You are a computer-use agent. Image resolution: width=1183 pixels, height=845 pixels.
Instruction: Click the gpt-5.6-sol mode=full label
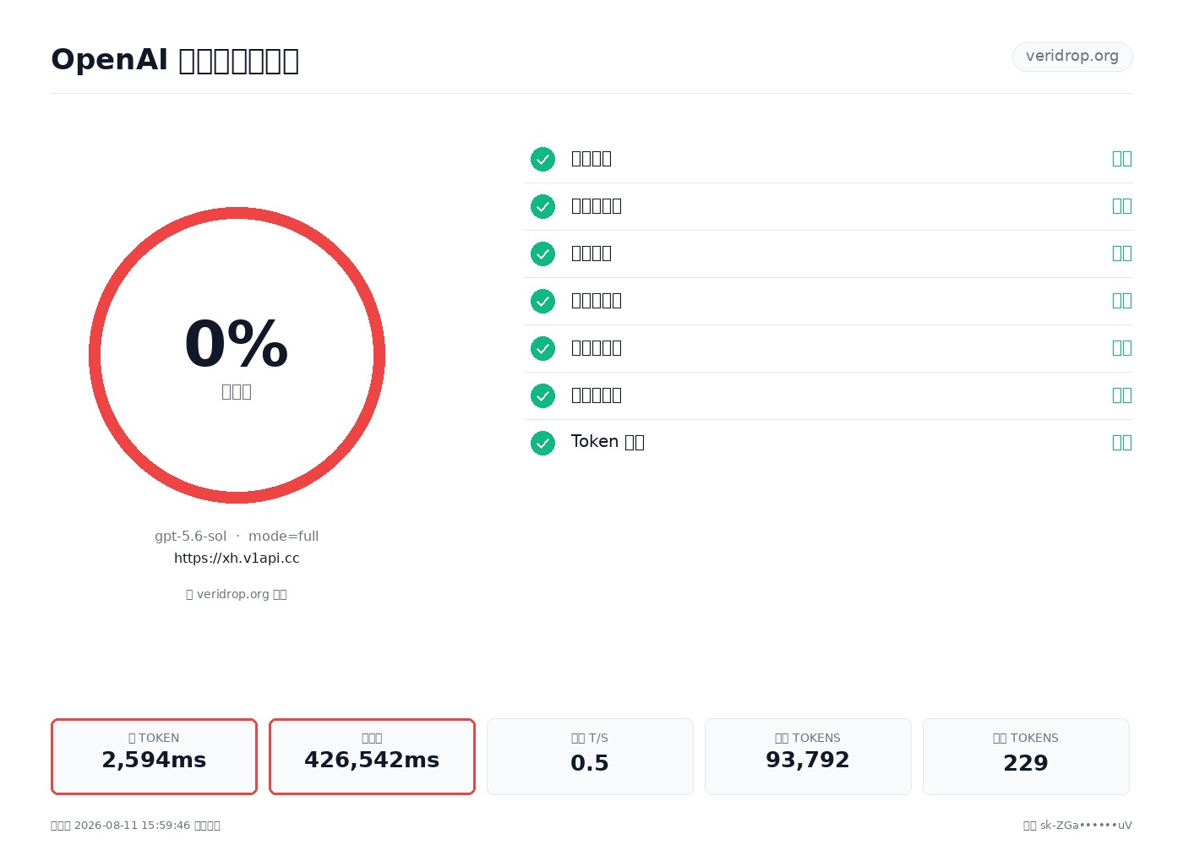point(237,537)
